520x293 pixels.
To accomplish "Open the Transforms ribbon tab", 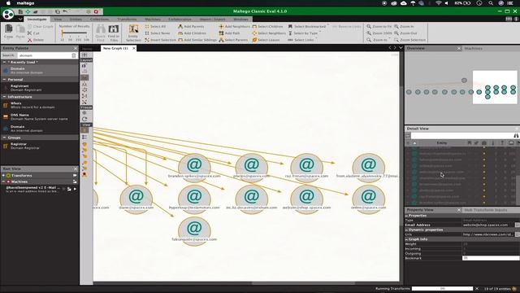I will [x=127, y=20].
